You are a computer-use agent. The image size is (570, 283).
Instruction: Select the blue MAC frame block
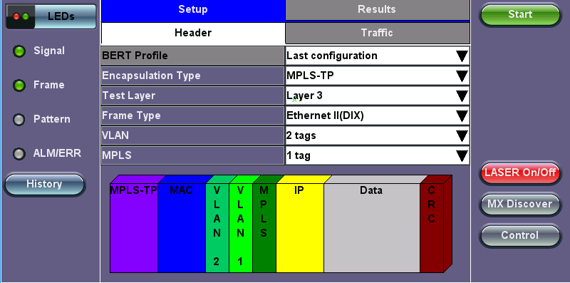pos(182,227)
